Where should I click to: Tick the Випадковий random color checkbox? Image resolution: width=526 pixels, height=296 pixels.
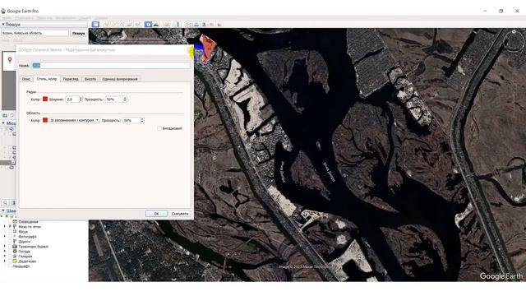159,128
